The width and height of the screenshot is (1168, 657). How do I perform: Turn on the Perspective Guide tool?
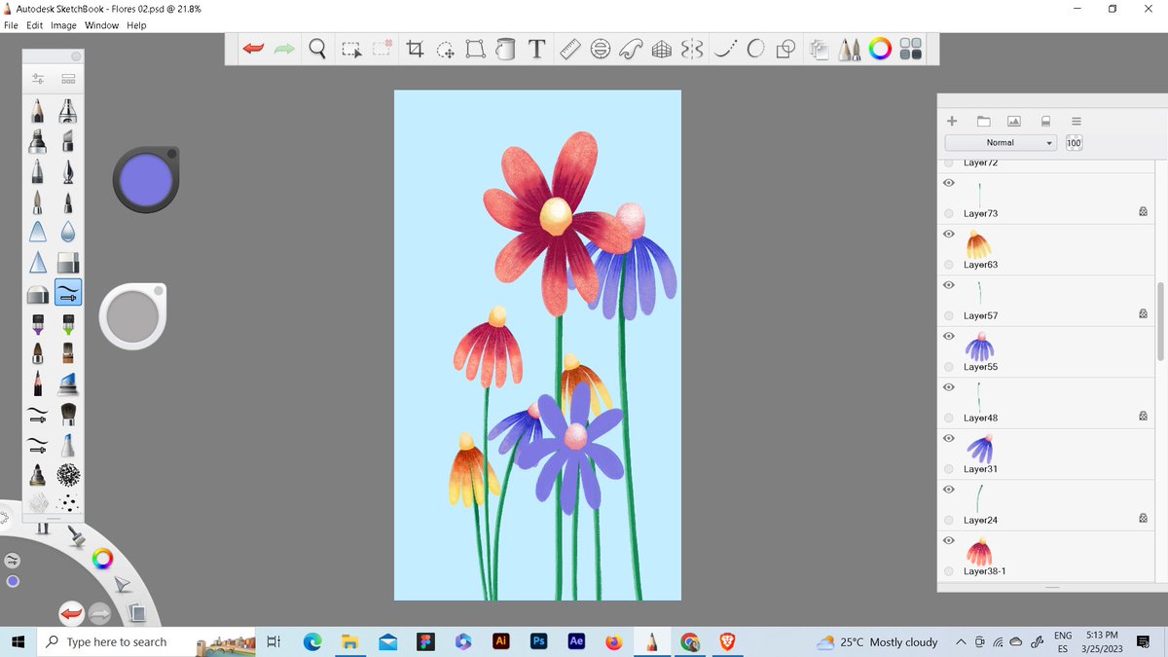click(x=662, y=49)
